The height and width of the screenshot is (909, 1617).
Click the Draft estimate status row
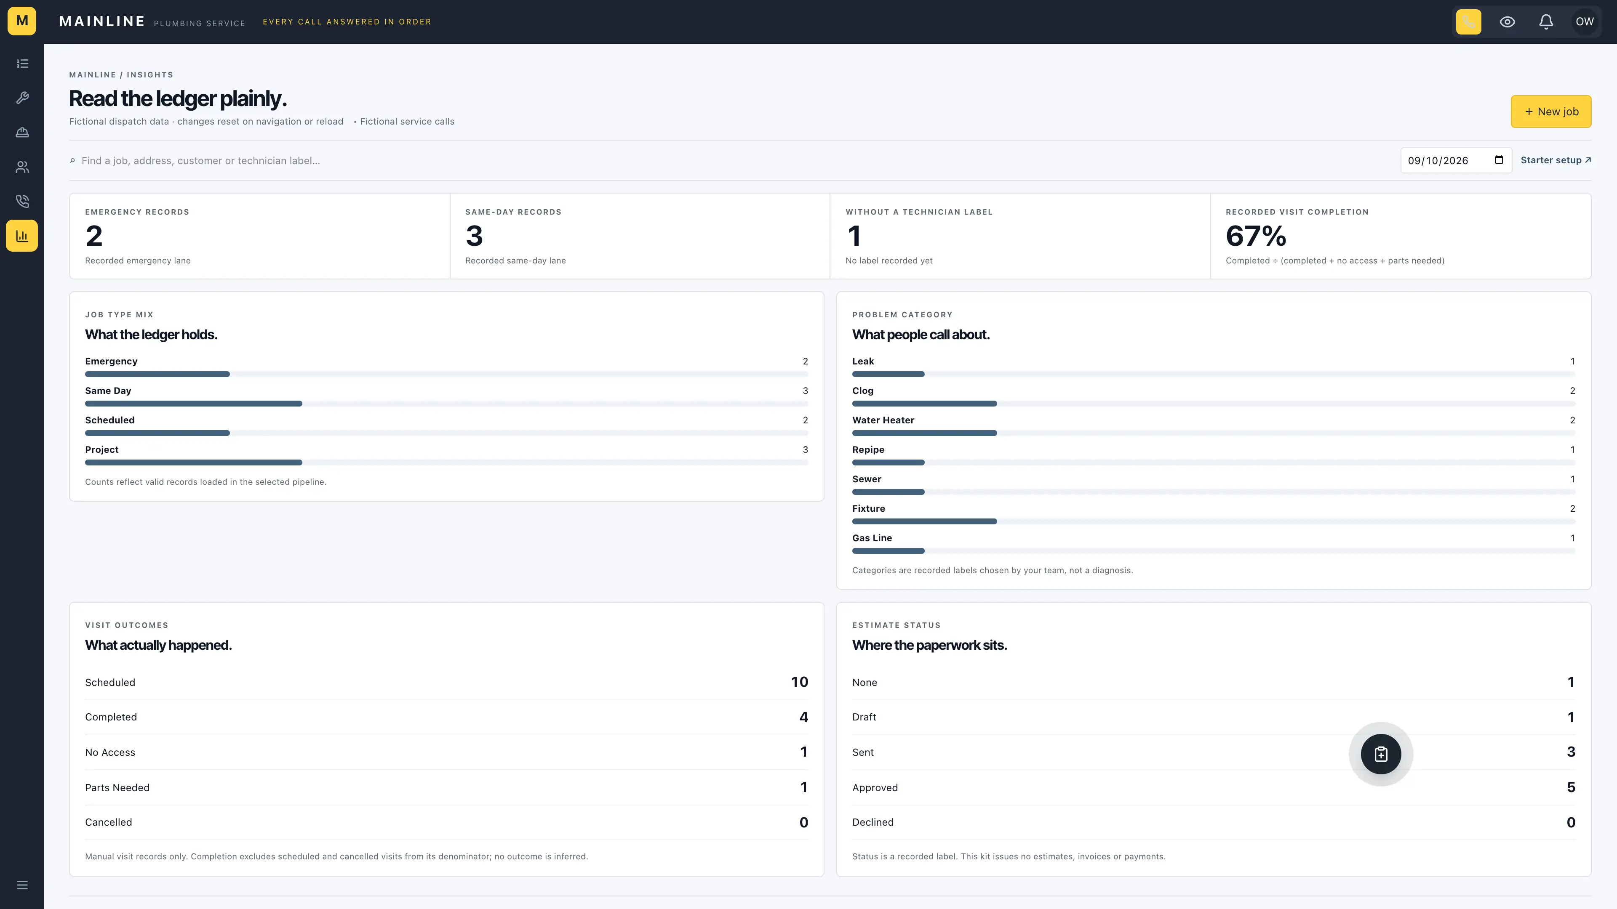click(x=1213, y=717)
